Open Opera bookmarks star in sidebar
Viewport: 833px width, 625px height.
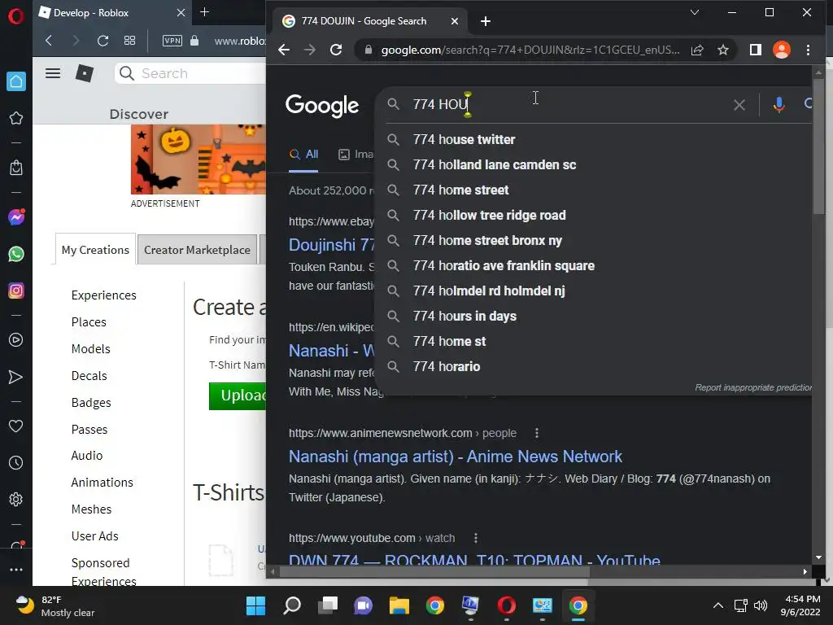pos(16,118)
